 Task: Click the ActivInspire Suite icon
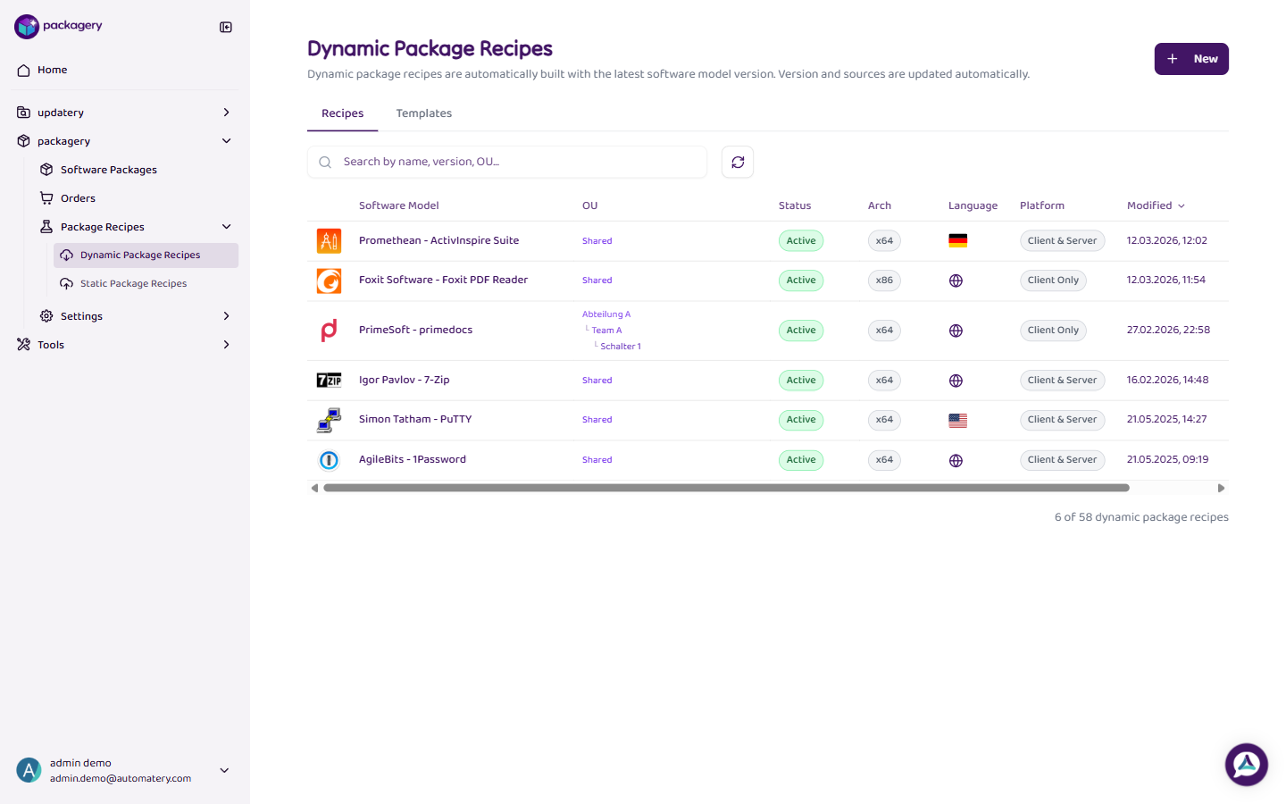point(329,239)
